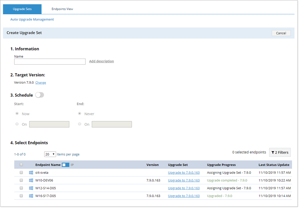Screen dimensions: 299x208
Task: Click the Add description link
Action: click(101, 61)
